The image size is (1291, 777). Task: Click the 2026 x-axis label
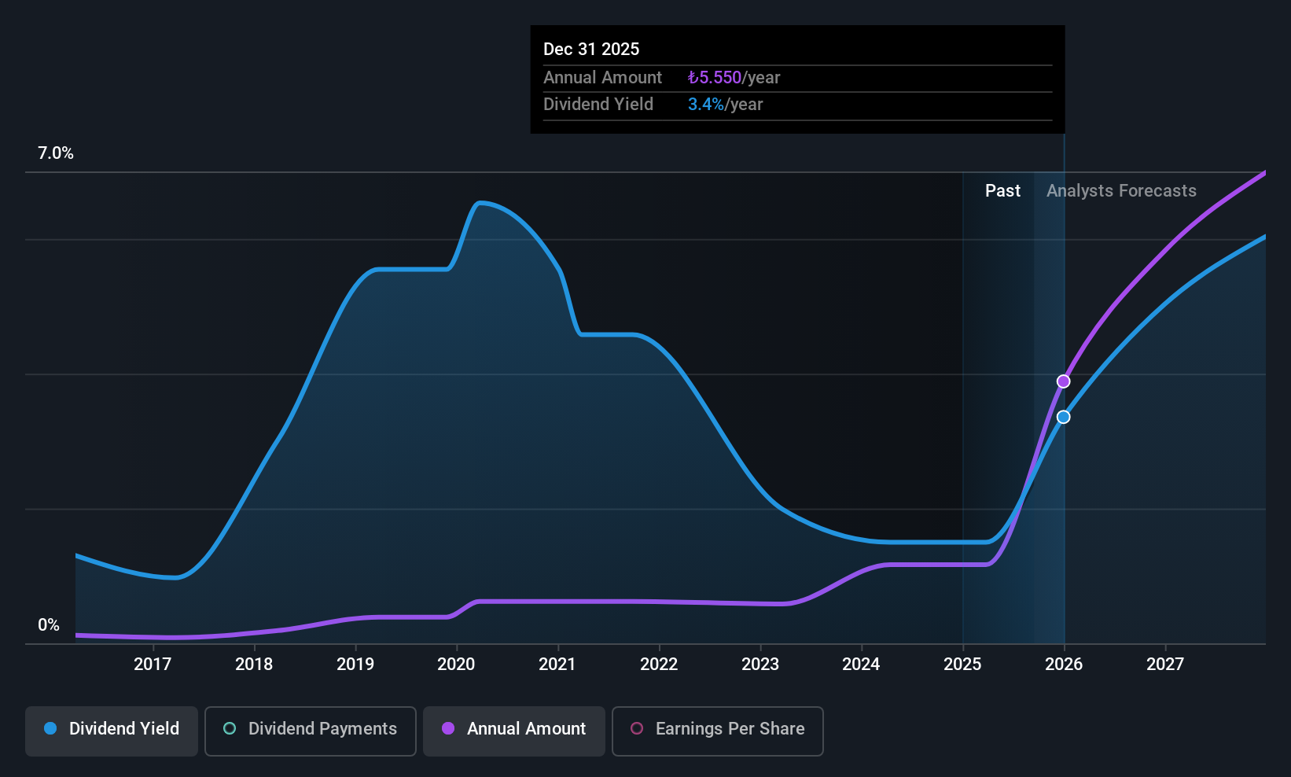(1064, 664)
